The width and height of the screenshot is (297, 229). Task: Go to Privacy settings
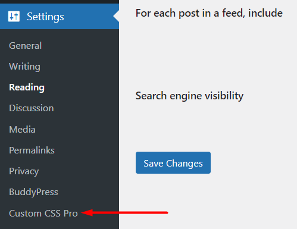click(x=24, y=171)
